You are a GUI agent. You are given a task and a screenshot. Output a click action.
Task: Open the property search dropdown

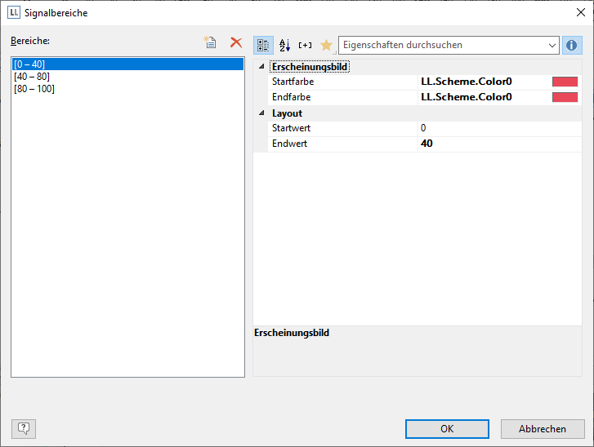point(552,45)
